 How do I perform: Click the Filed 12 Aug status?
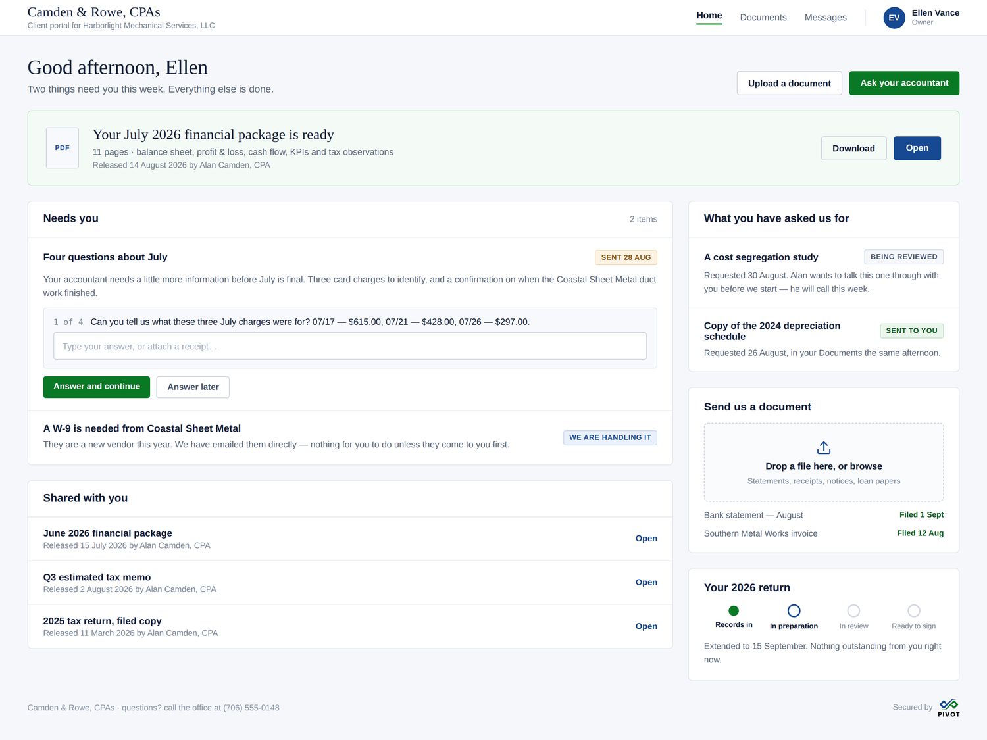click(920, 533)
